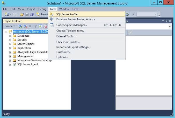Expand the SQL Server Agent node
Viewport: 175px width, 118px height.
click(10, 65)
